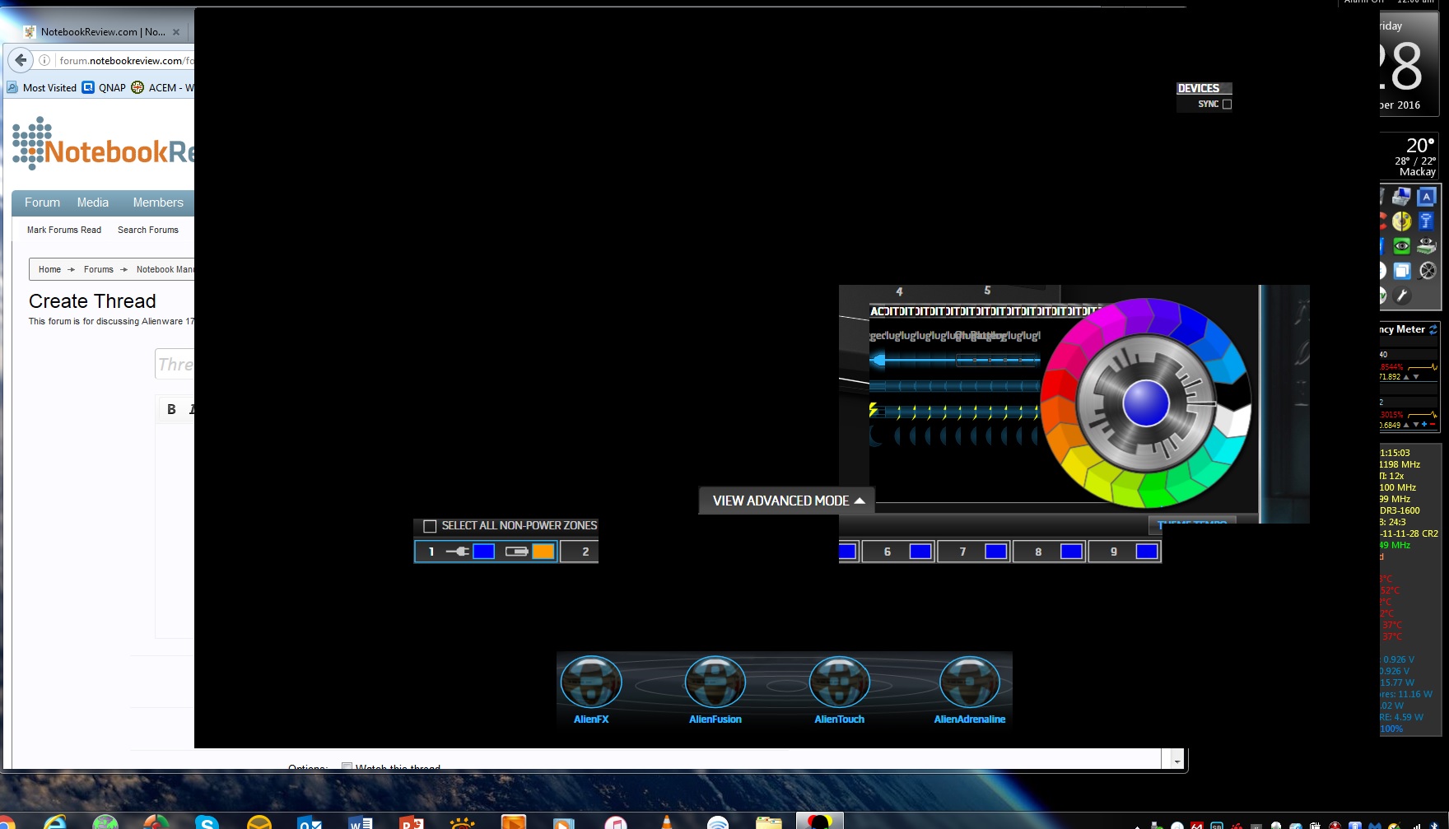
Task: Open PowerPoint from the taskbar
Action: 412,822
